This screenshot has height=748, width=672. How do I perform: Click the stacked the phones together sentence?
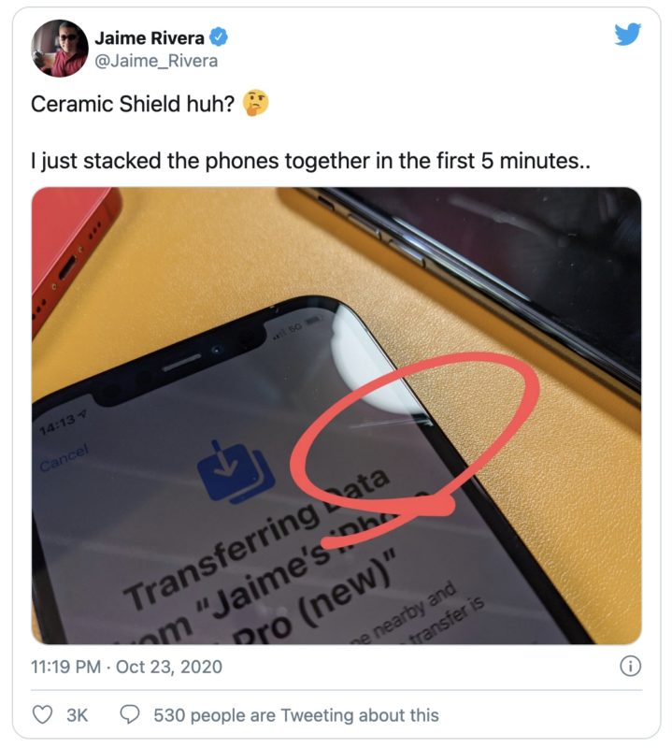coord(310,161)
